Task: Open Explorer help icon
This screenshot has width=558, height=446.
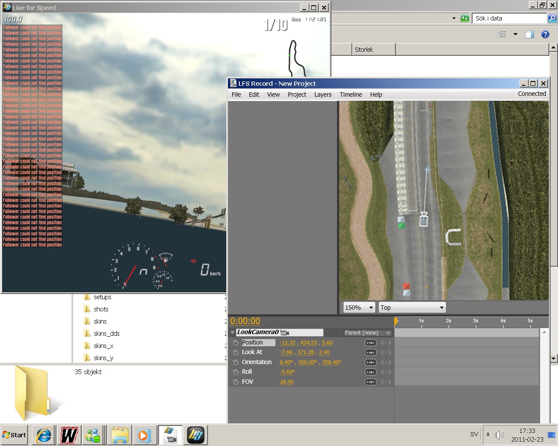Action: (x=545, y=34)
